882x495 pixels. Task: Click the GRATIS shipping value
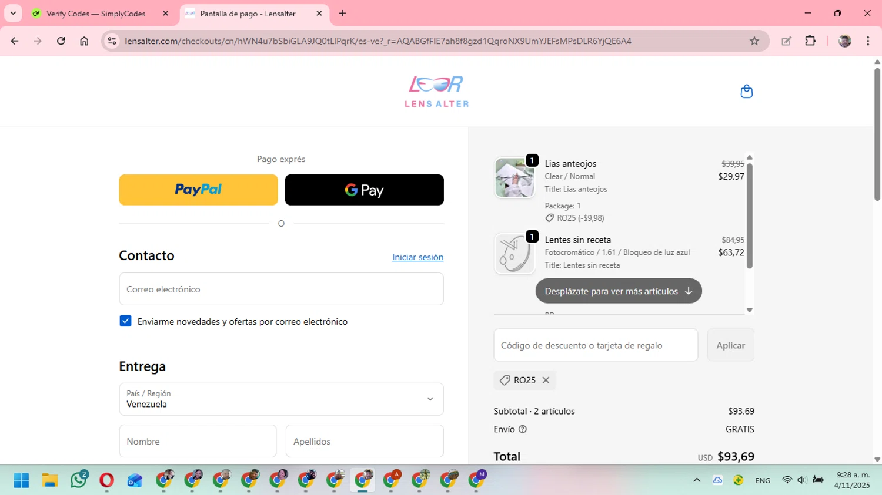point(740,429)
